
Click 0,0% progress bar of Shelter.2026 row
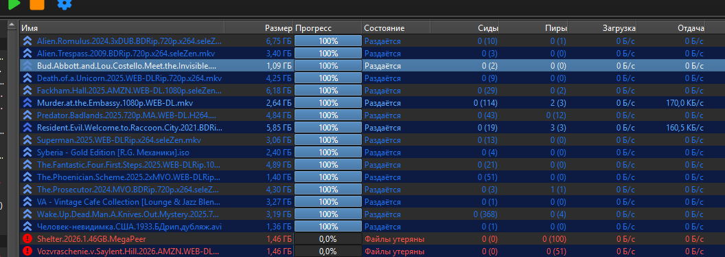click(x=327, y=239)
